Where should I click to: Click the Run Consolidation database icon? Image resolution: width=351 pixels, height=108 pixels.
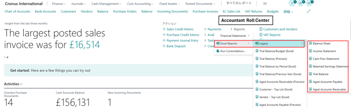(218, 51)
